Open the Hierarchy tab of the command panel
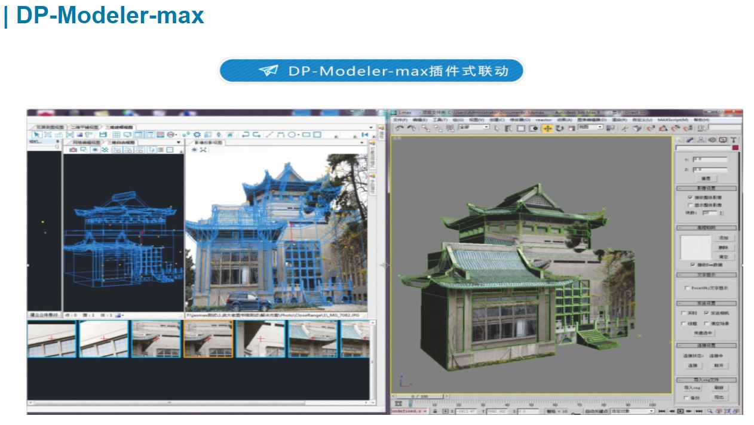The image size is (754, 425). 701,140
